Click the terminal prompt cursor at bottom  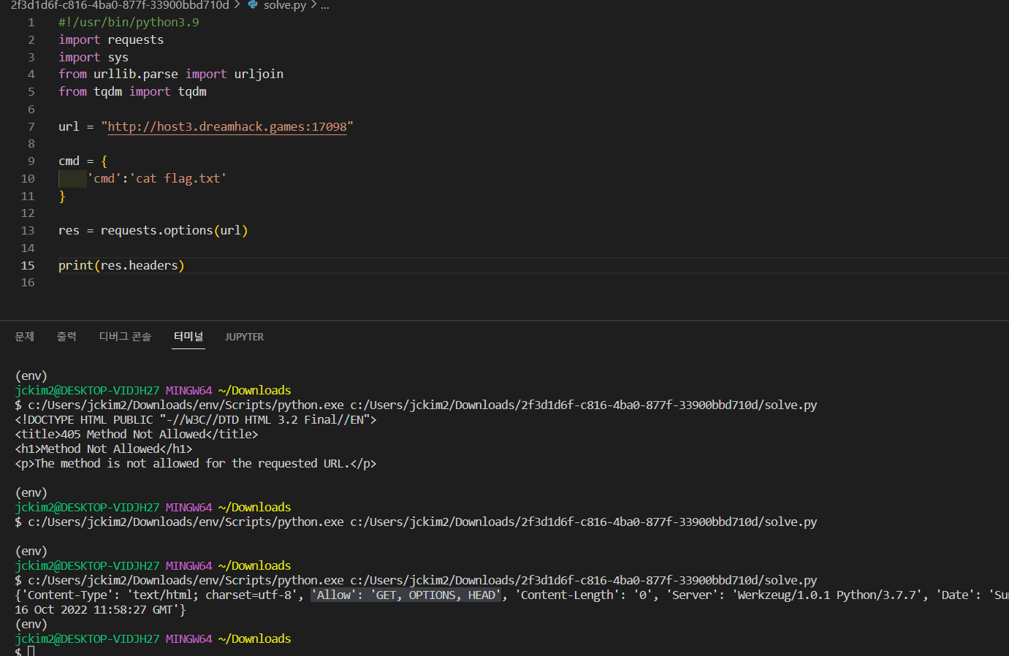(31, 651)
